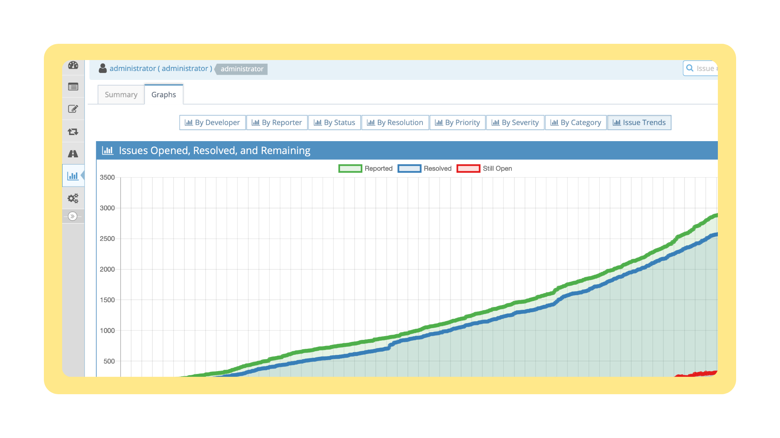780x438 pixels.
Task: Click the user avatar next to administrator
Action: pos(103,68)
